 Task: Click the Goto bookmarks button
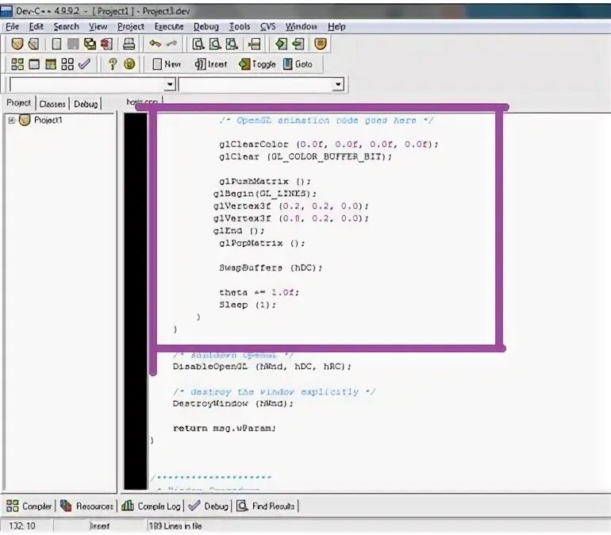coord(298,64)
